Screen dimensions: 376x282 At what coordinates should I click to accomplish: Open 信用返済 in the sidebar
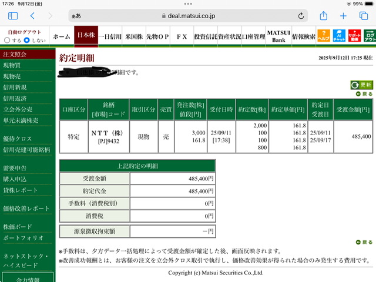coord(15,98)
